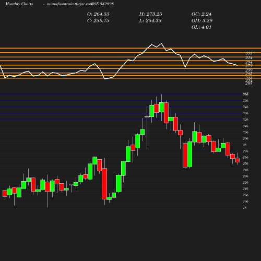Image resolution: width=261 pixels, height=261 pixels.
Task: Click the 'OC: 2.24' value
Action: pos(201,14)
